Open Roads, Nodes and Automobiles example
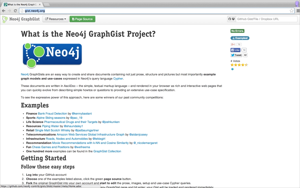This screenshot has height=188, width=300. coord(67,139)
